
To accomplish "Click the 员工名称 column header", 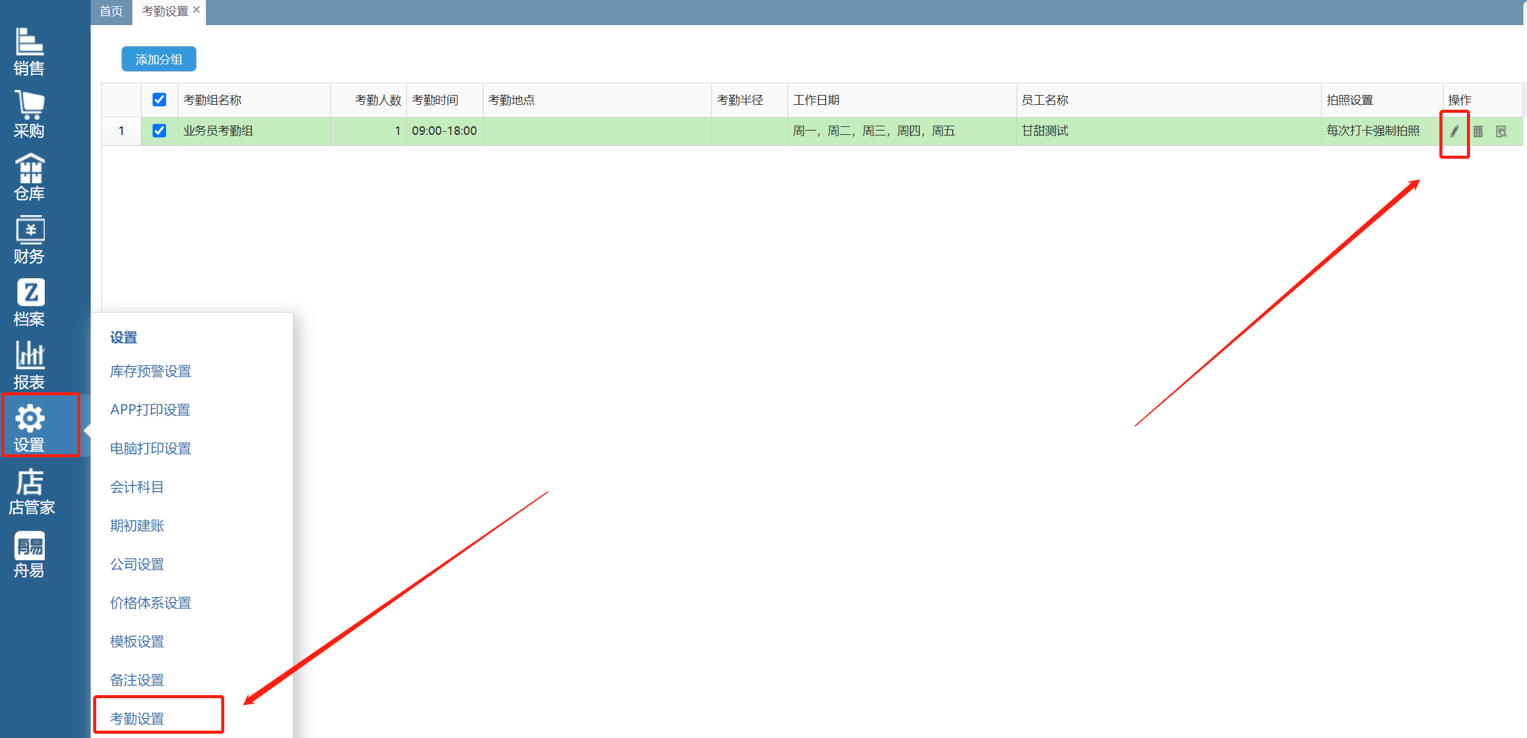I will pos(1169,100).
